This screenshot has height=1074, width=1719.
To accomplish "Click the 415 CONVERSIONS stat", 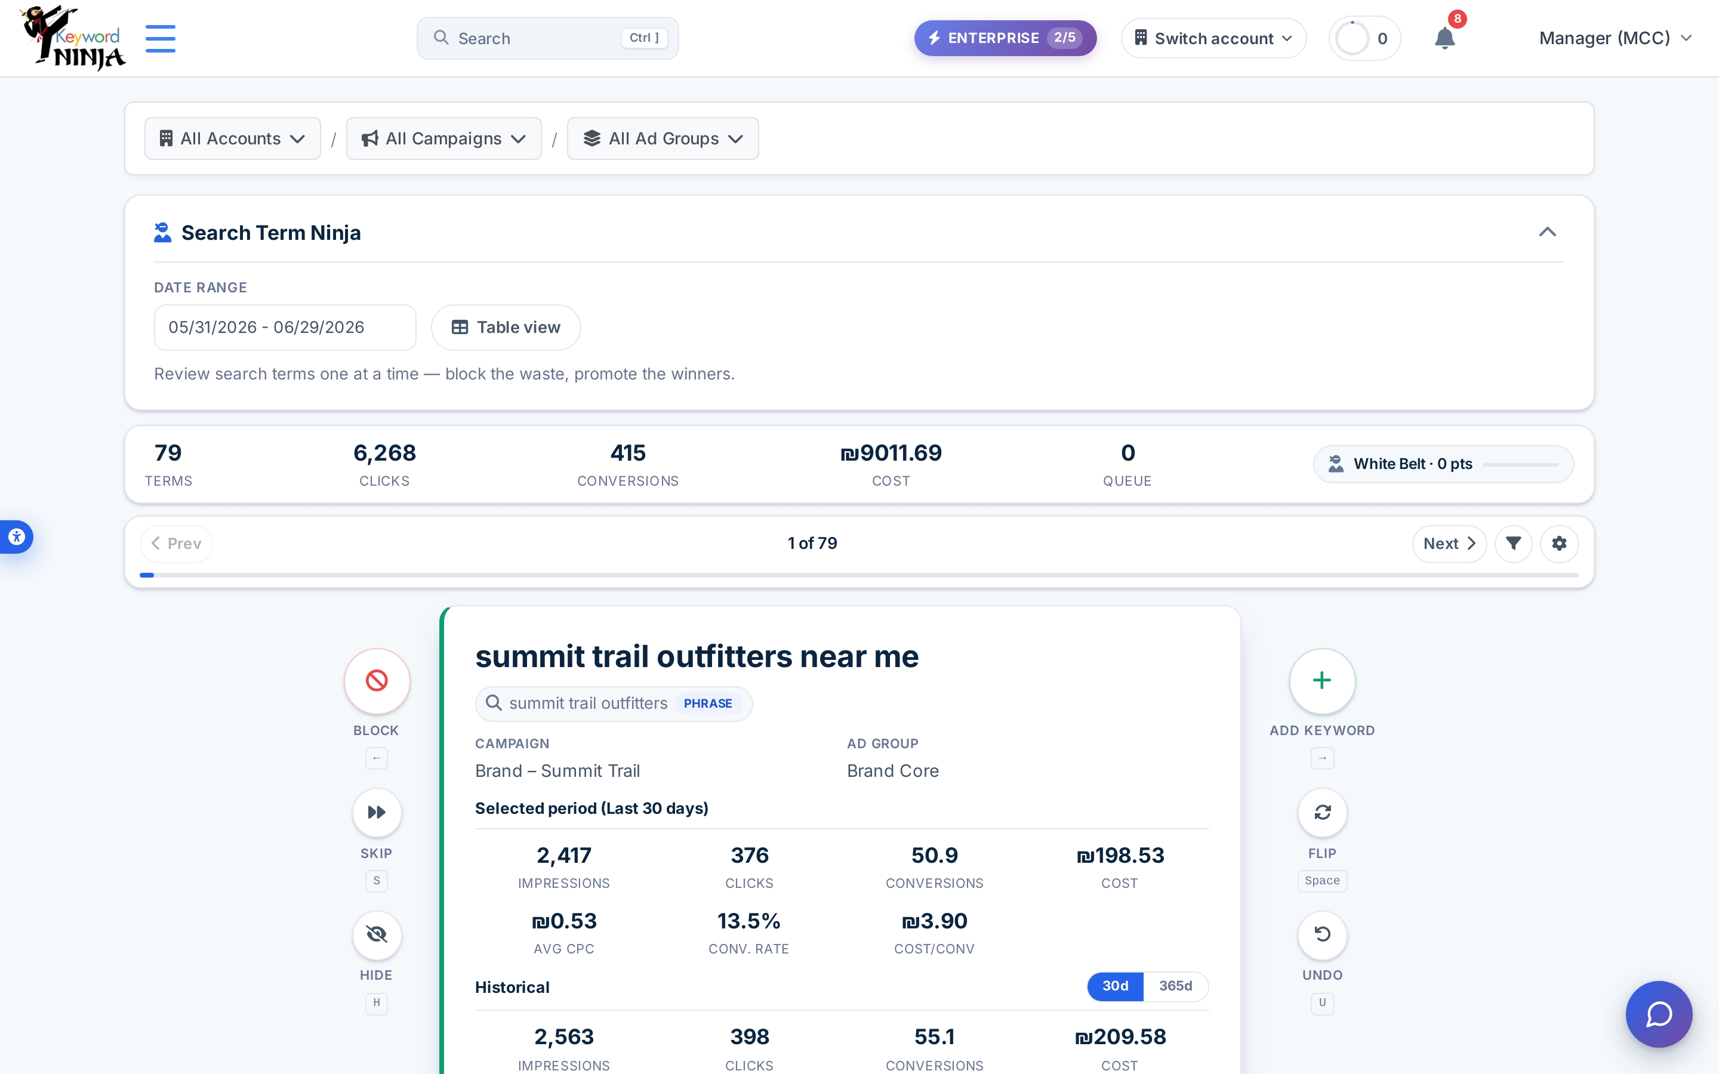I will (x=628, y=465).
